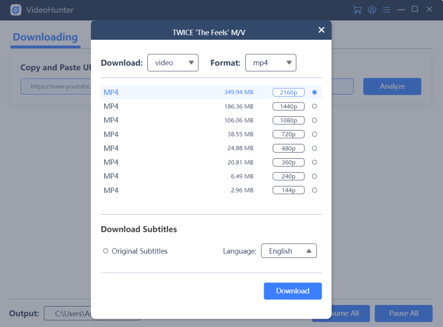Click the 6.49 MB file size
The height and width of the screenshot is (327, 443).
pos(242,176)
